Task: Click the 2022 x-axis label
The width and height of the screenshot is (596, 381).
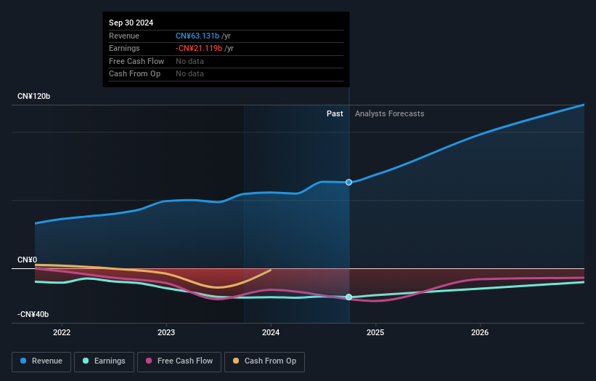Action: [62, 332]
